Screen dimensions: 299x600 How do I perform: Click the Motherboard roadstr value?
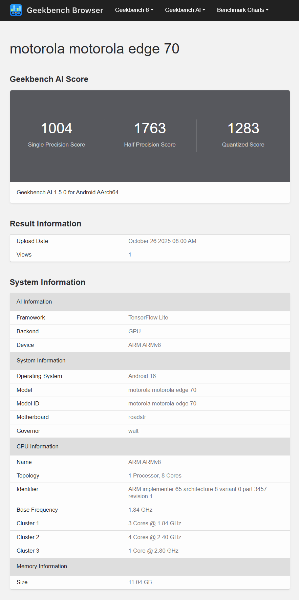click(137, 417)
